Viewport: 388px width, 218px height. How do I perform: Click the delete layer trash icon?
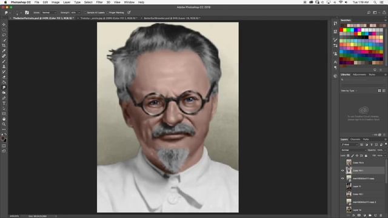tap(381, 216)
